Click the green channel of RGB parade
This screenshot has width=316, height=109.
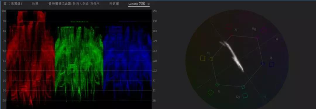tap(79, 62)
